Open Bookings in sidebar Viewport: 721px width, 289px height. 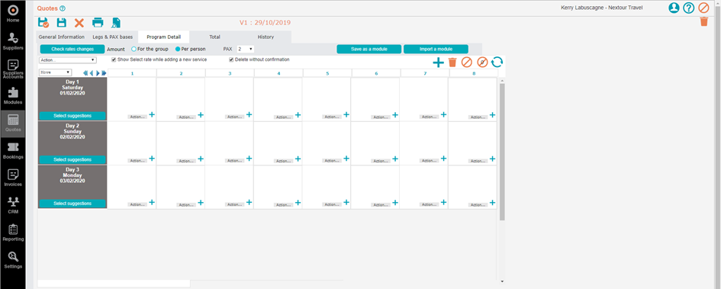(13, 150)
